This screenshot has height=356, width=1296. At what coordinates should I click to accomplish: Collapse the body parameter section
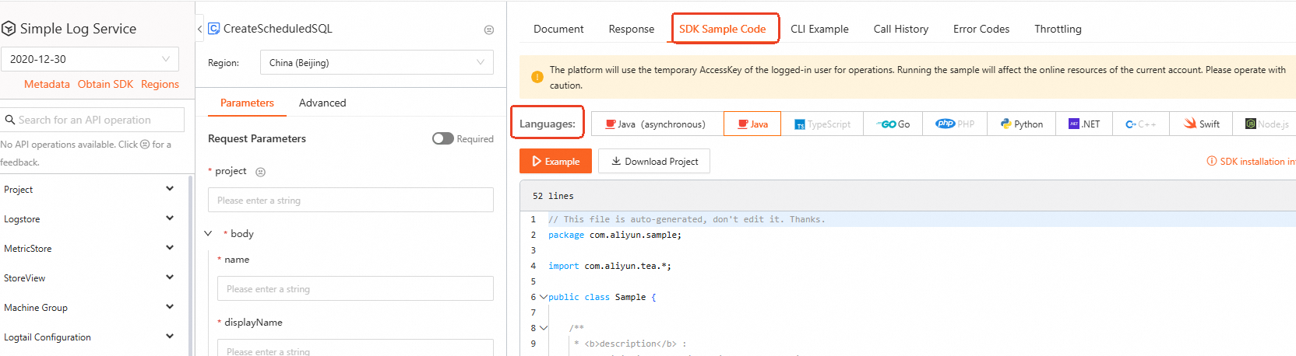click(208, 233)
